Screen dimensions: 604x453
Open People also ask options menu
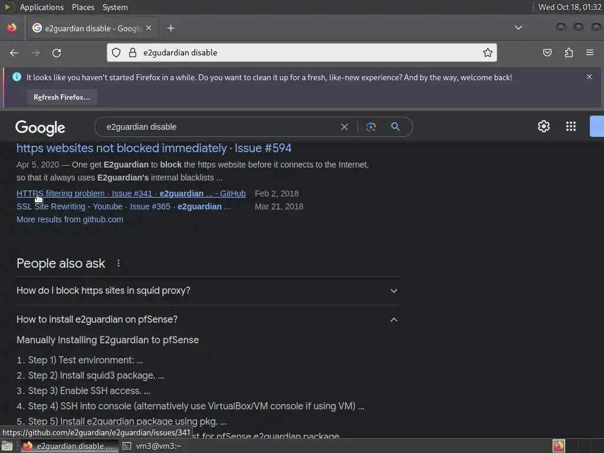point(118,263)
